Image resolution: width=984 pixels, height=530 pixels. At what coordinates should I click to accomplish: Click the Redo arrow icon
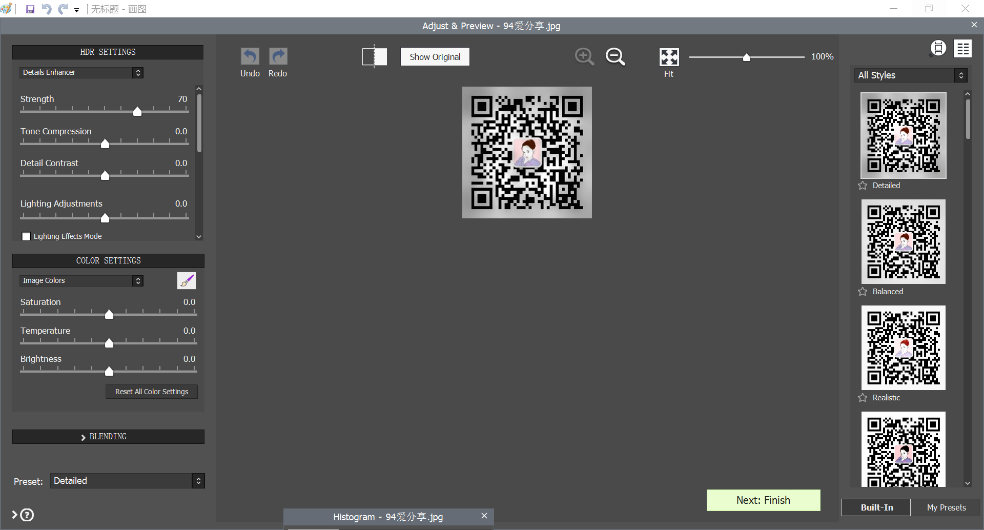tap(278, 56)
